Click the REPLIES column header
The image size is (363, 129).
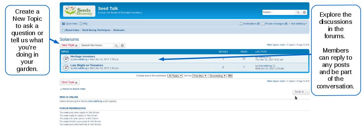click(223, 52)
